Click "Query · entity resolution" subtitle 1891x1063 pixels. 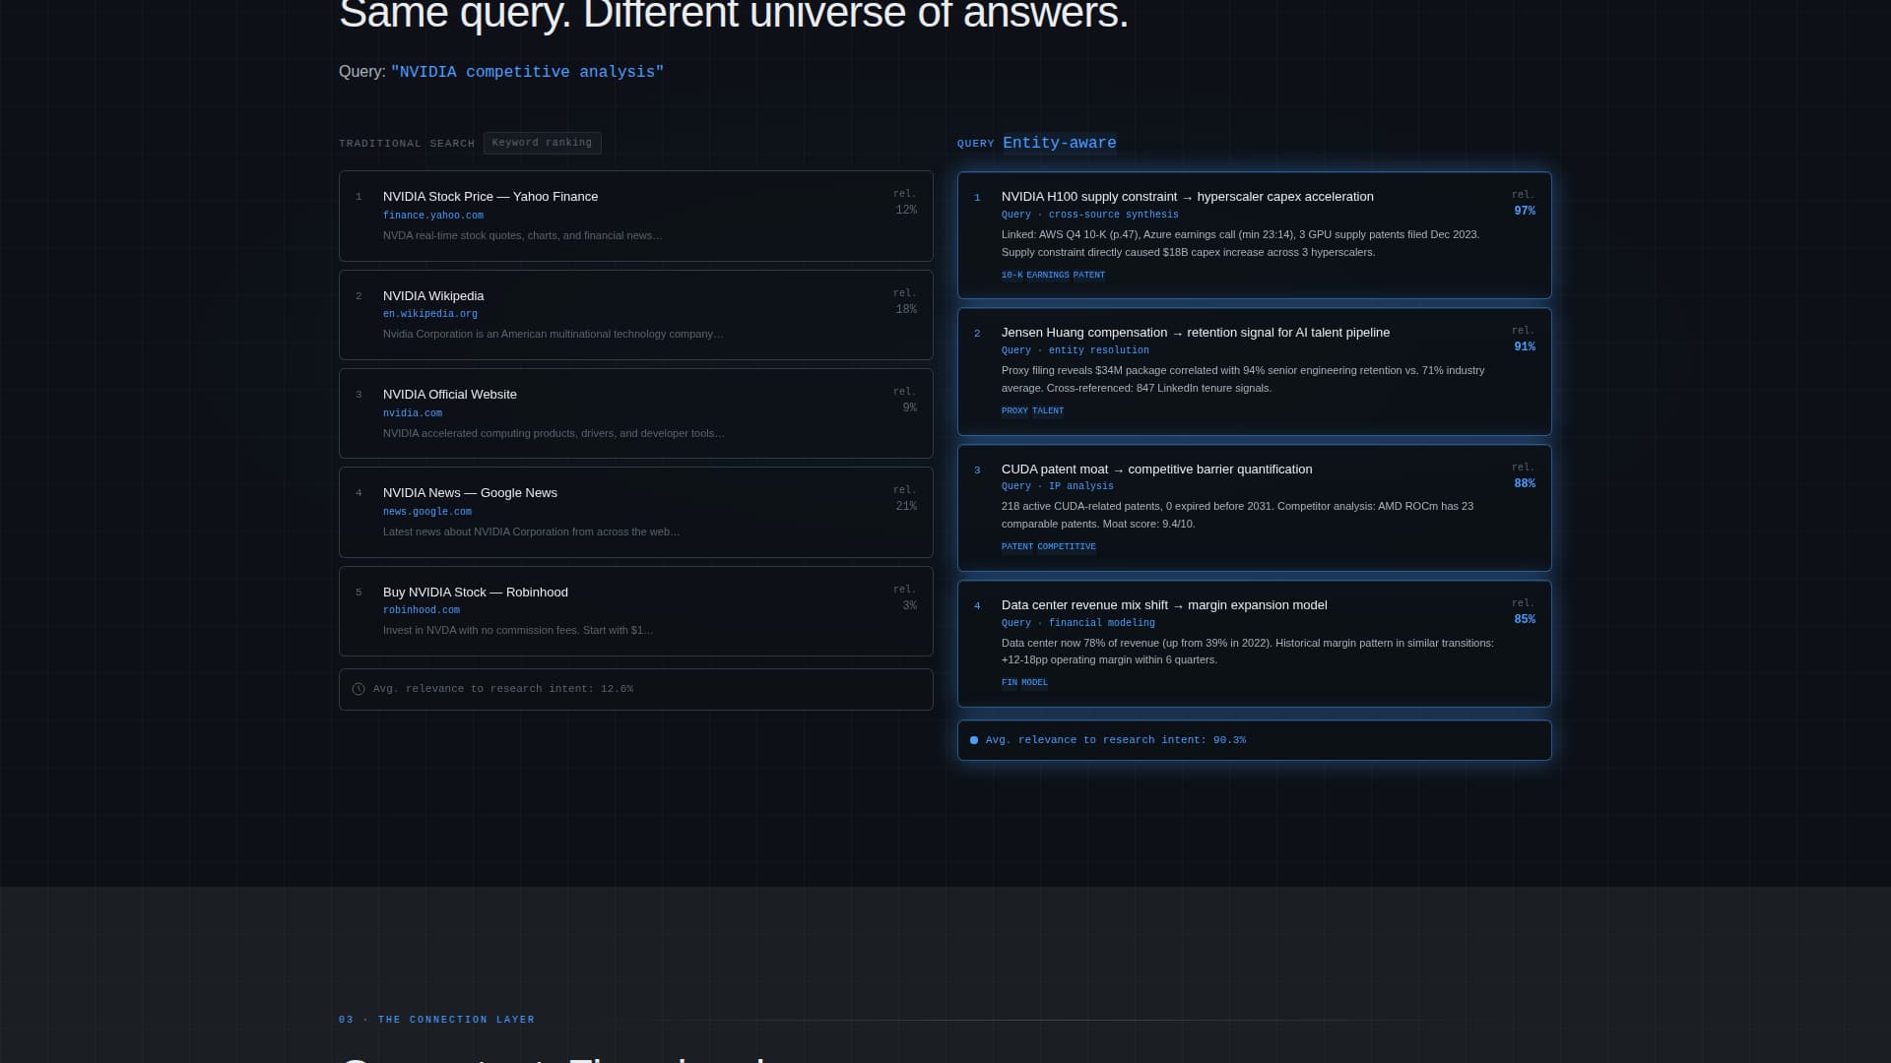(x=1076, y=350)
